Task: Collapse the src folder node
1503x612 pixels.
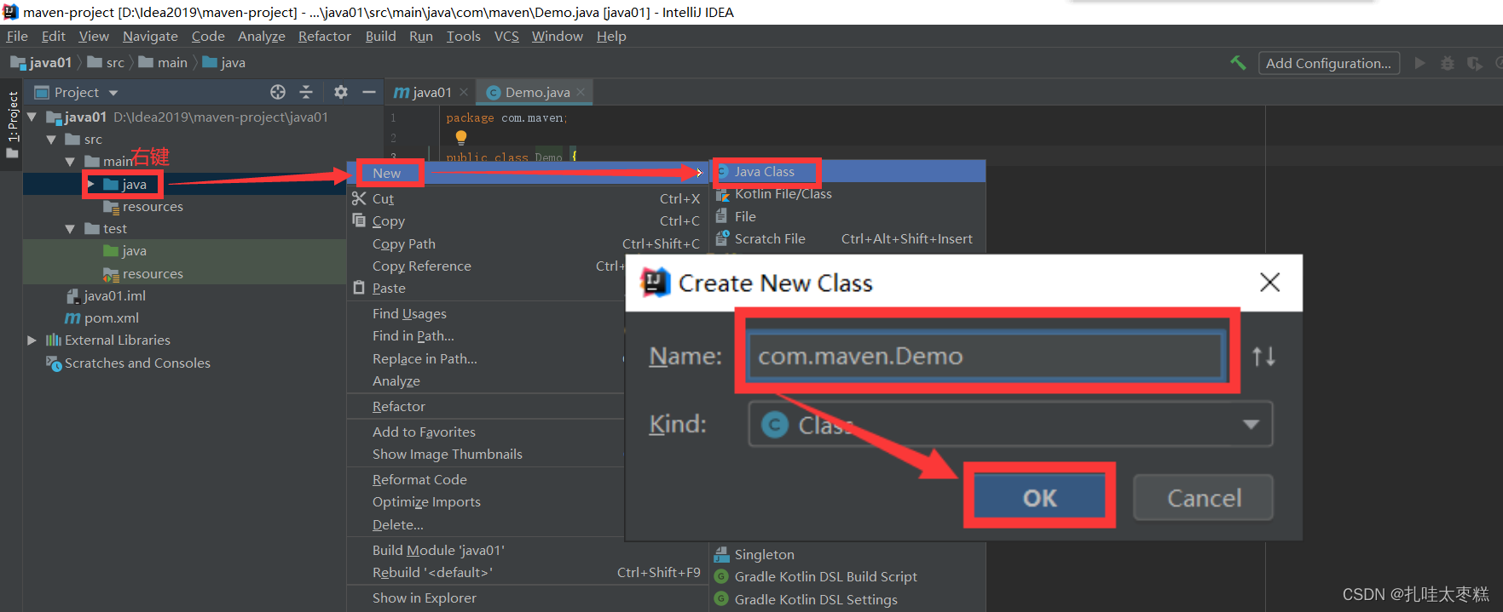Action: click(x=51, y=140)
